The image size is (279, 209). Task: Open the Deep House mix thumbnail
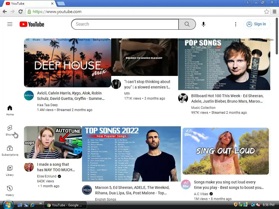[x=68, y=63]
